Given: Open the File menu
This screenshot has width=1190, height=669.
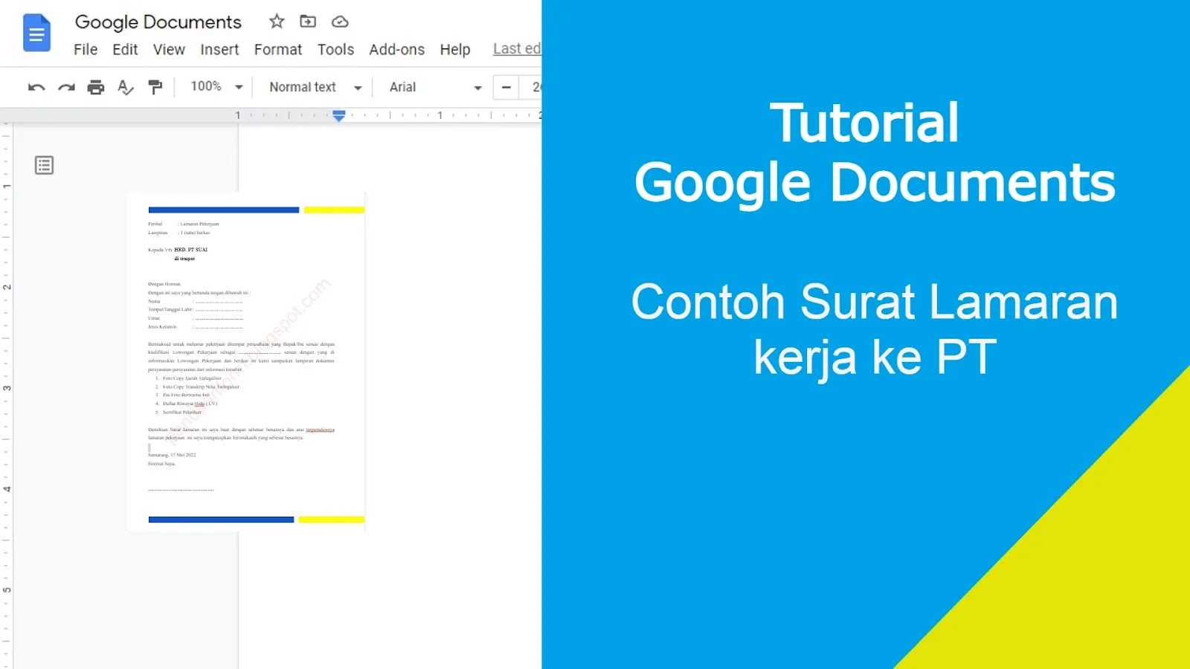Looking at the screenshot, I should [86, 50].
